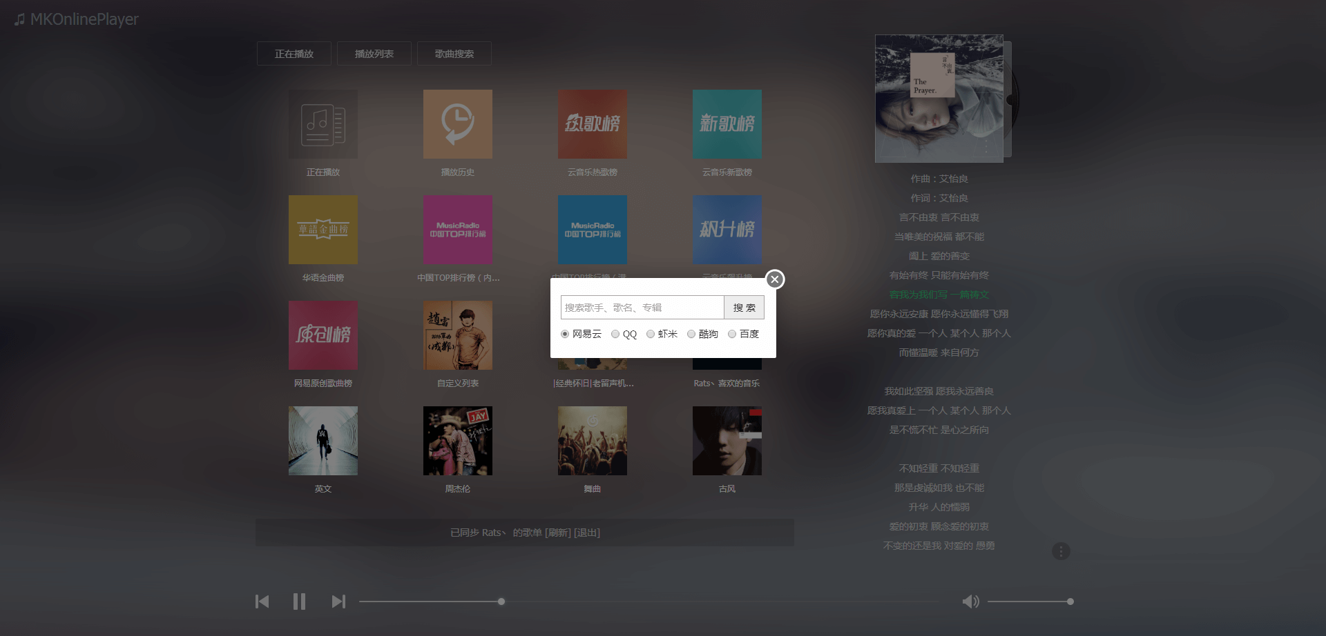
Task: Open the 自定义列表 playlist cover
Action: [458, 335]
